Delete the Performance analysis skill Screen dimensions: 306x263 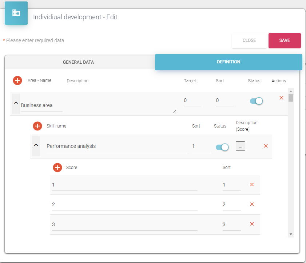coord(266,146)
